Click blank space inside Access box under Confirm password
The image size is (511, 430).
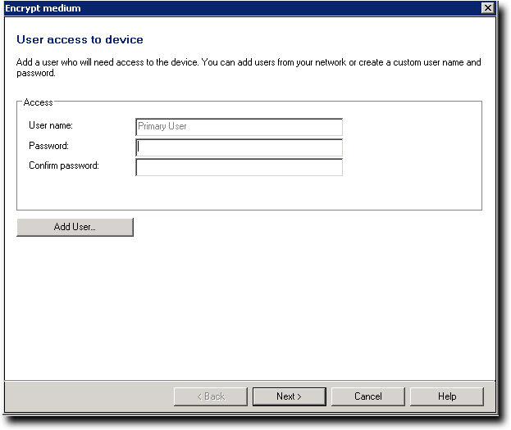coord(246,193)
